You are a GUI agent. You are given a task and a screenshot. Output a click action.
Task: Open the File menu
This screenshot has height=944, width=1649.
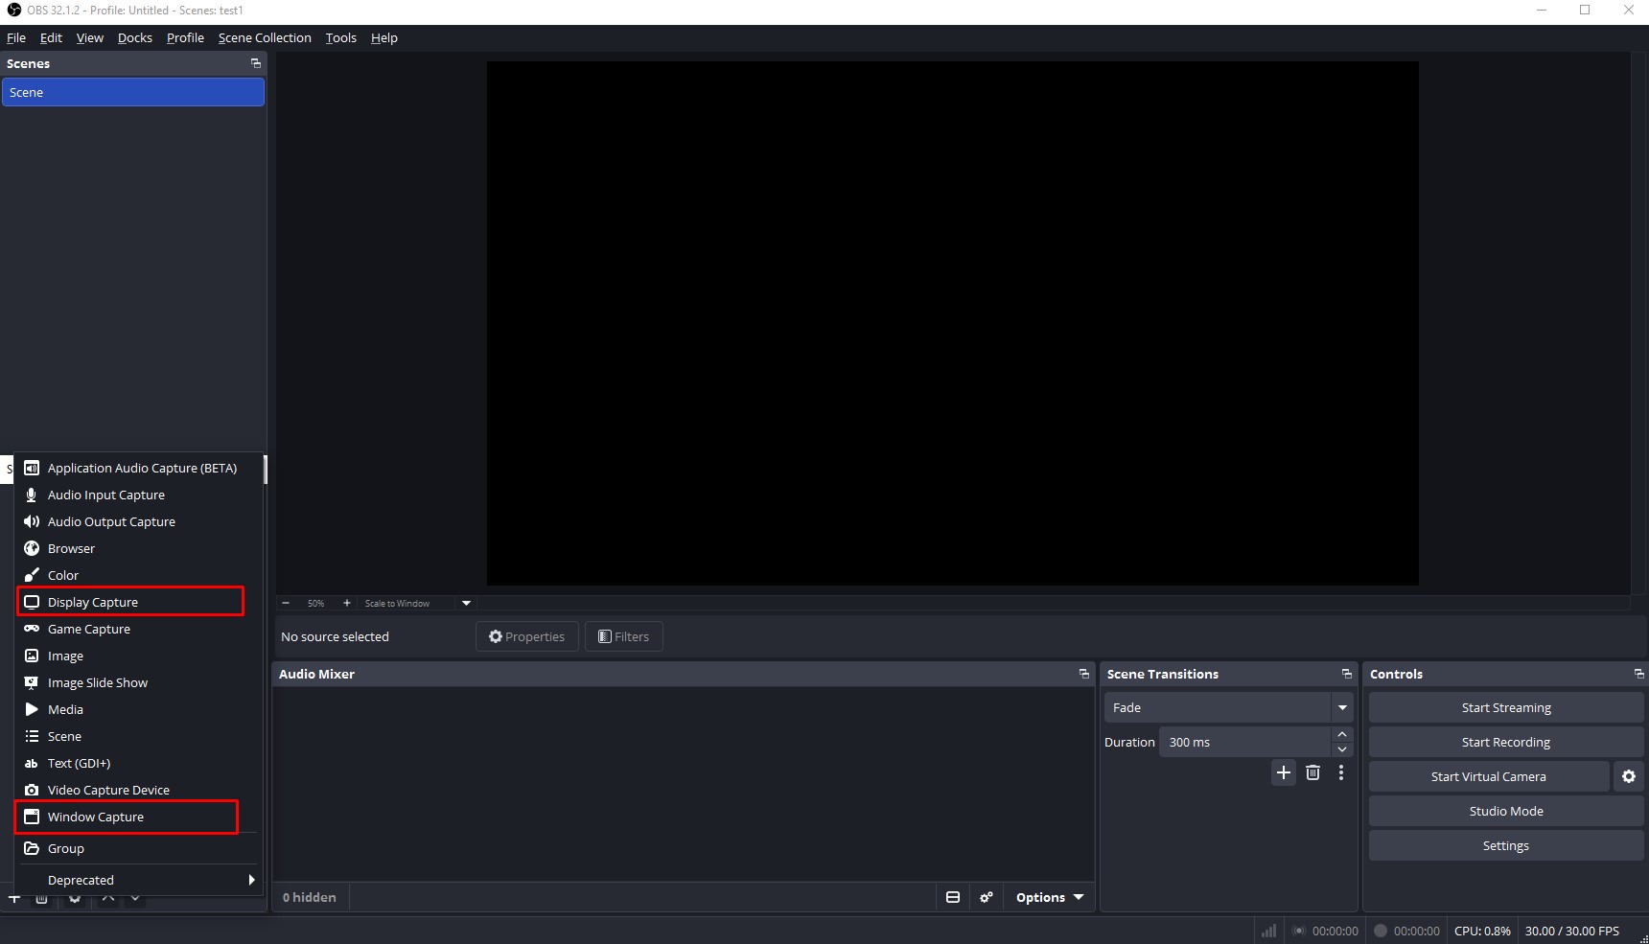point(16,37)
